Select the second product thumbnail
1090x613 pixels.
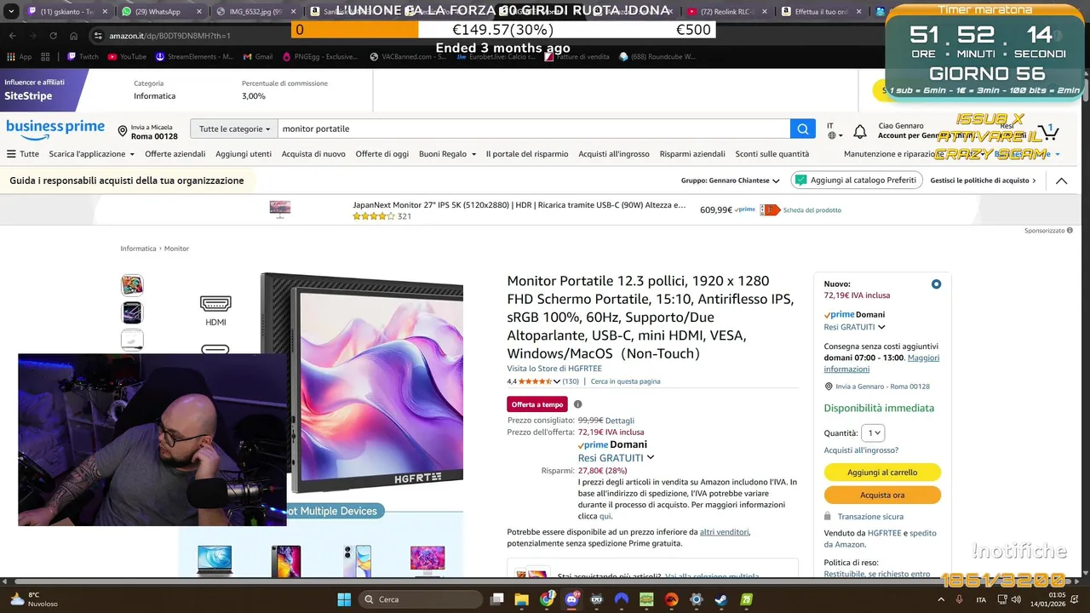[x=132, y=312]
